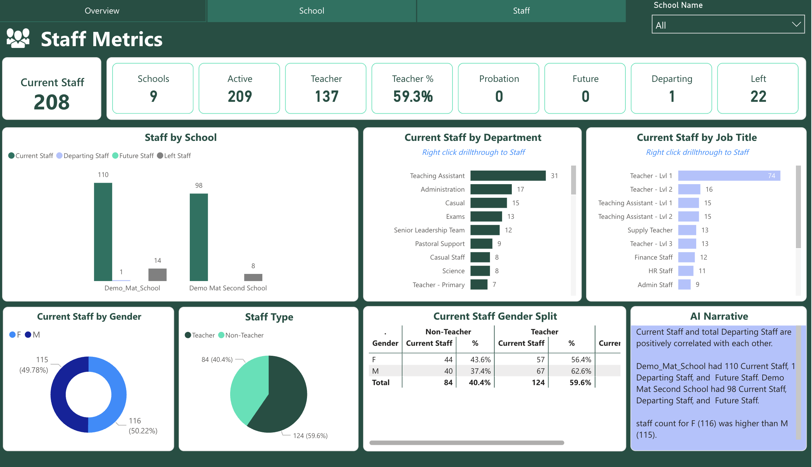Click Teaching Assistant department bar

tap(508, 176)
